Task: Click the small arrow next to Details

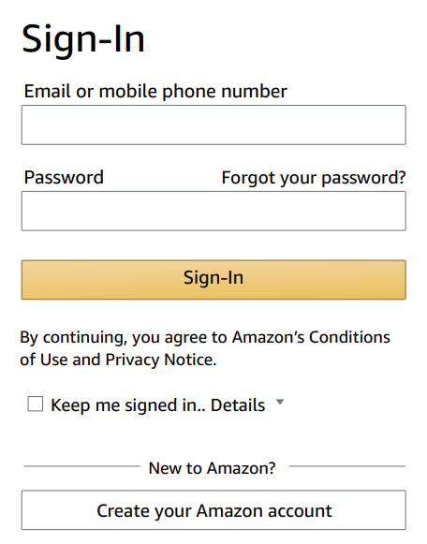Action: (x=280, y=402)
